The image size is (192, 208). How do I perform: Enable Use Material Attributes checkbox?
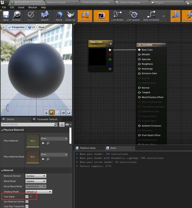click(27, 202)
